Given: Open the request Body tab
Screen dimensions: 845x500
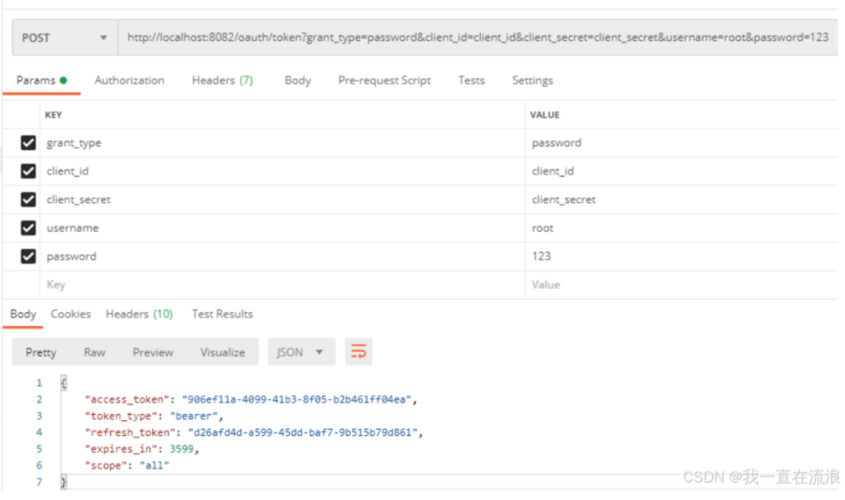Looking at the screenshot, I should (297, 80).
